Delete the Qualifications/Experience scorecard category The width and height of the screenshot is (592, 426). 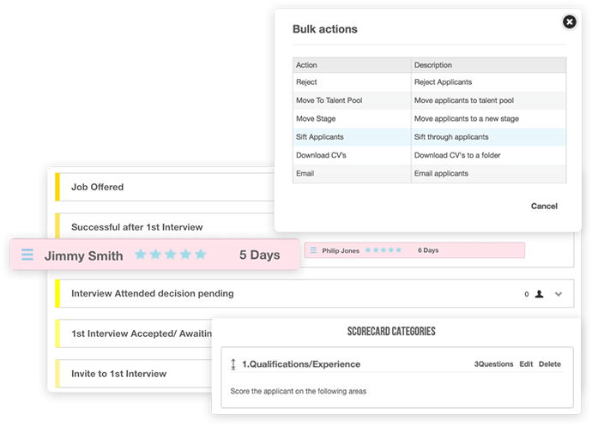tap(550, 364)
